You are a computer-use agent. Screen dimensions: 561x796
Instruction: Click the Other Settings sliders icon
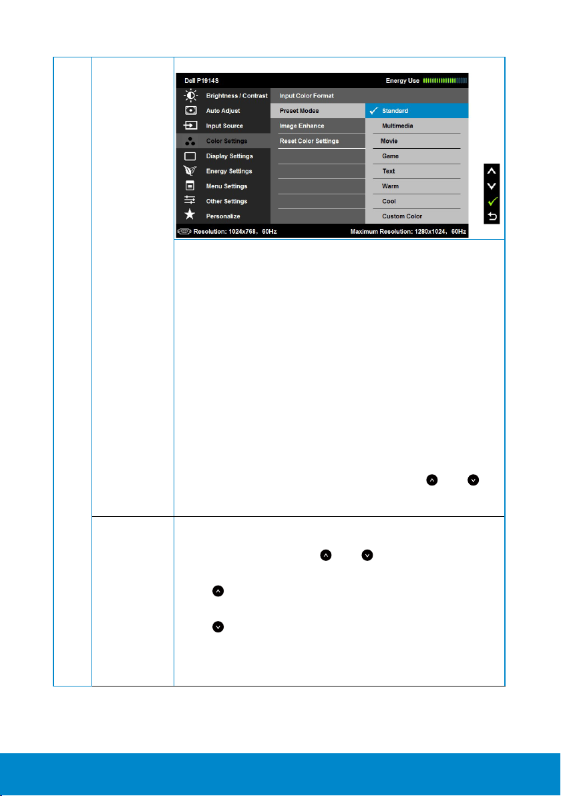click(190, 200)
